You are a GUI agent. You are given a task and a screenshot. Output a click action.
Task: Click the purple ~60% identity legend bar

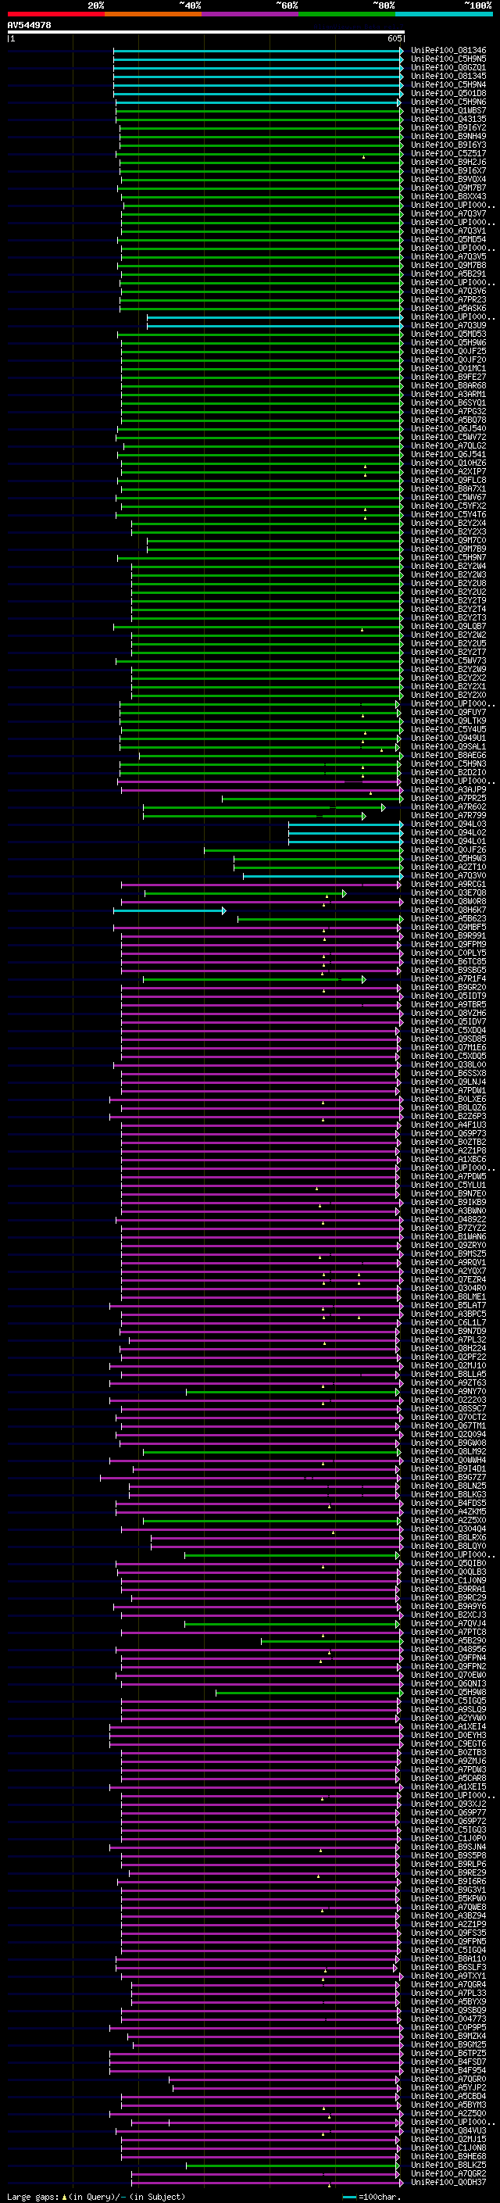click(249, 14)
